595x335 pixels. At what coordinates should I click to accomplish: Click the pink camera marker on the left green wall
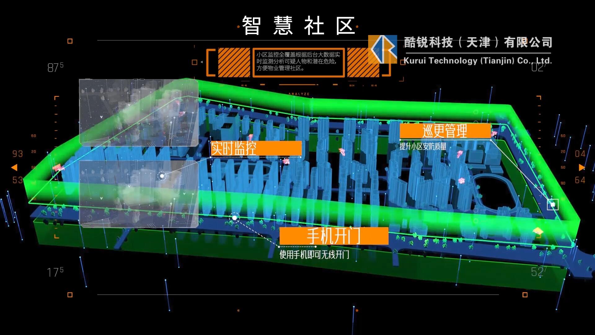tap(58, 168)
